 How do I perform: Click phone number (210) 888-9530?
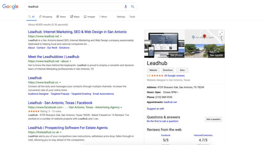pos(164,97)
